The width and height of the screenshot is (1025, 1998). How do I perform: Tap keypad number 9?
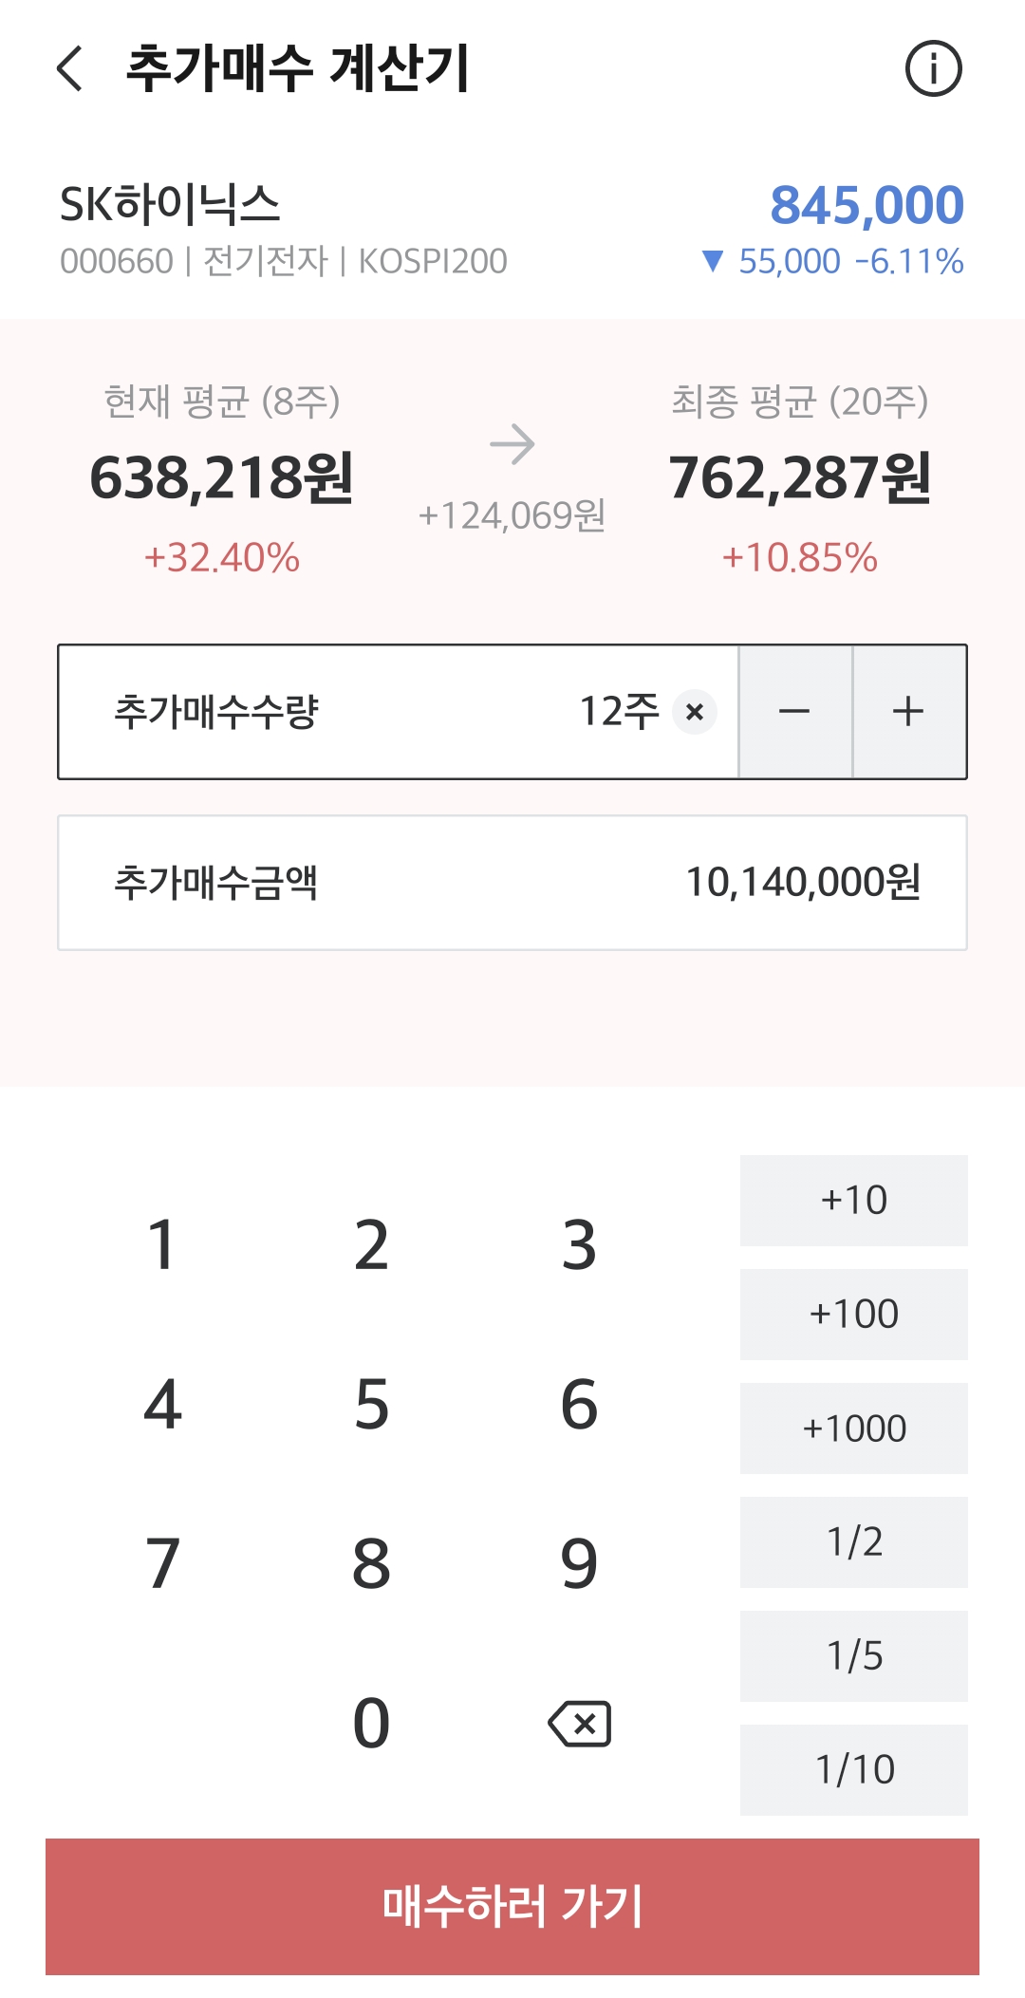tap(579, 1564)
